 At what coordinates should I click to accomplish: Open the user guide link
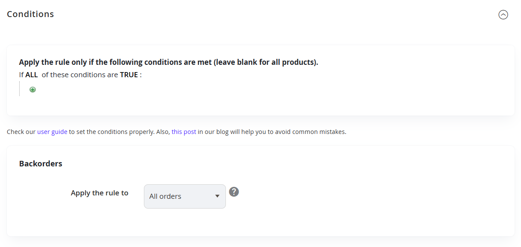pyautogui.click(x=52, y=132)
